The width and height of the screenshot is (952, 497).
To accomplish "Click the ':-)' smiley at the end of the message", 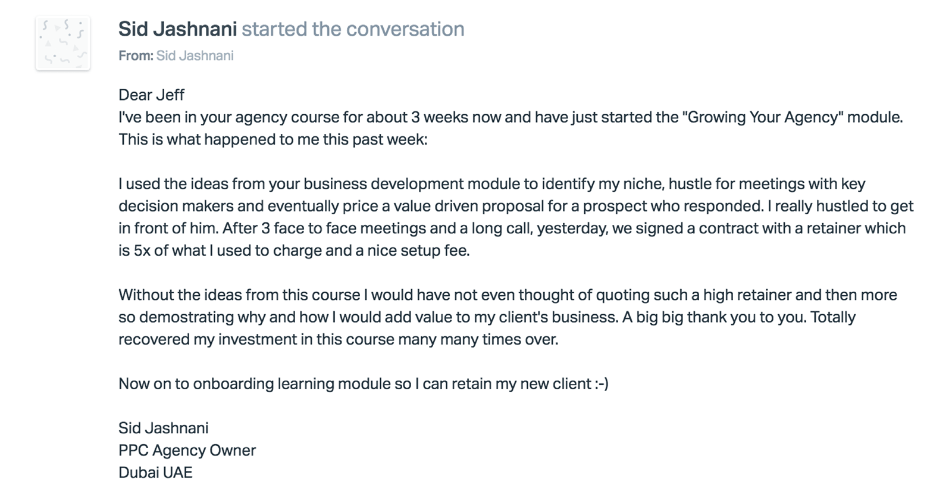I will coord(602,384).
